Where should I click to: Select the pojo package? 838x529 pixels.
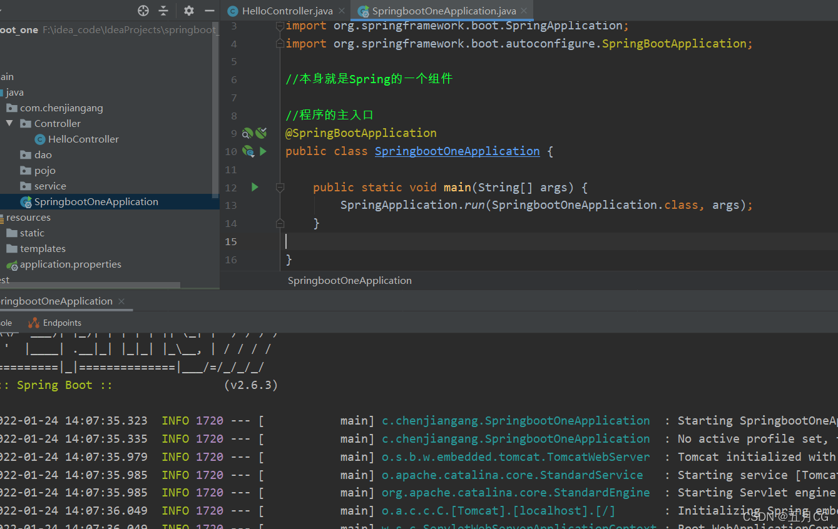[45, 171]
